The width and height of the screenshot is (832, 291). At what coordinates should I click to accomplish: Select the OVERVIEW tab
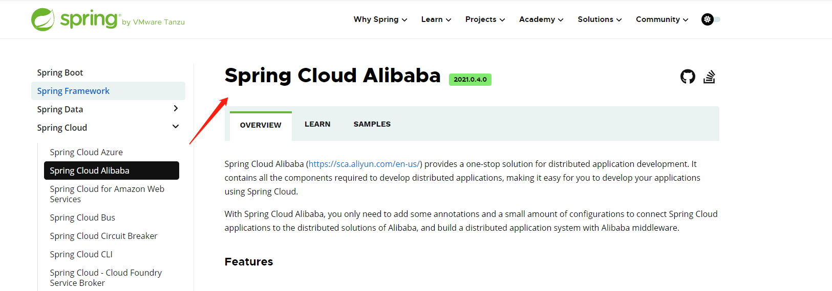(x=261, y=125)
